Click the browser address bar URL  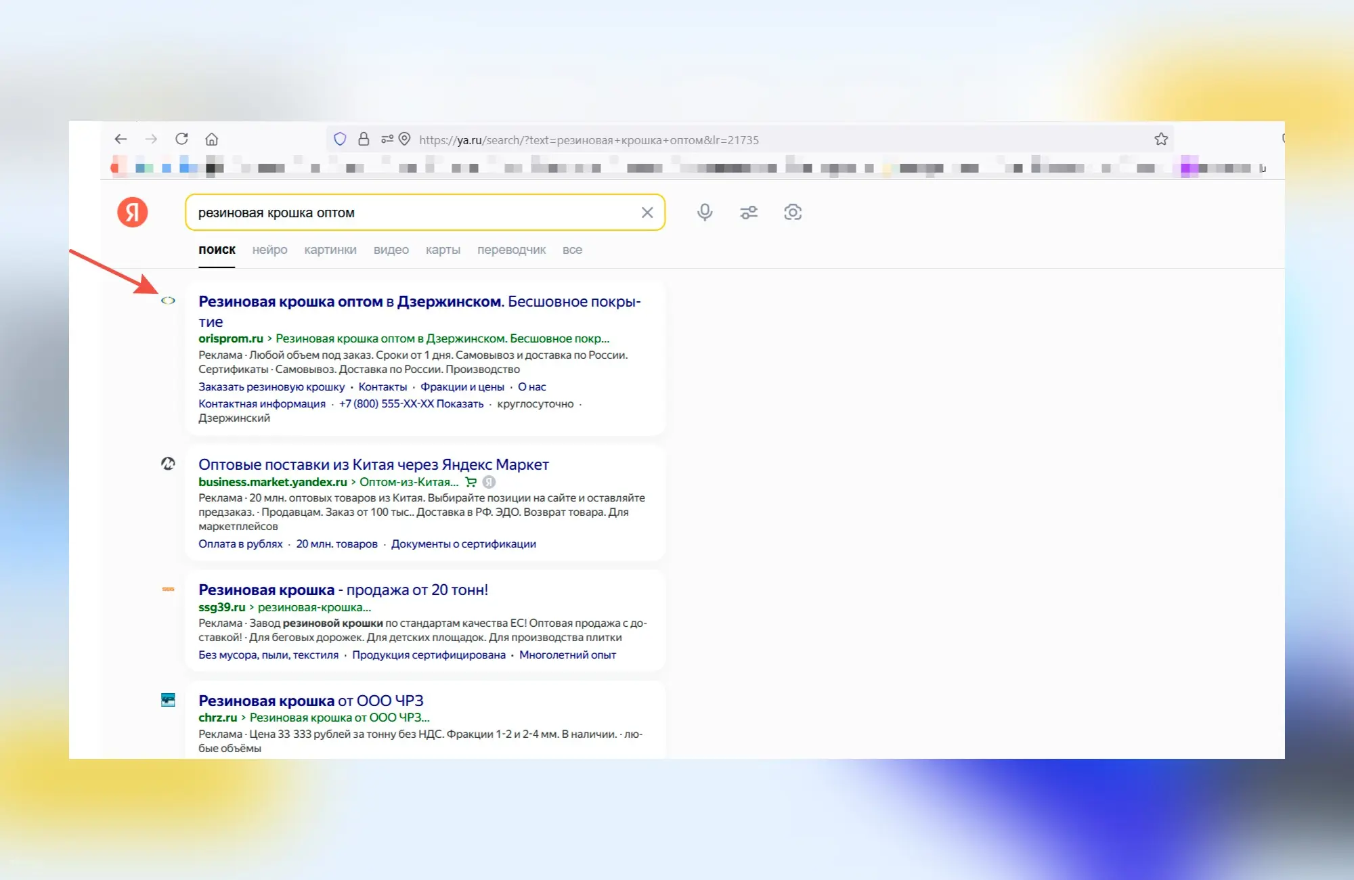589,140
